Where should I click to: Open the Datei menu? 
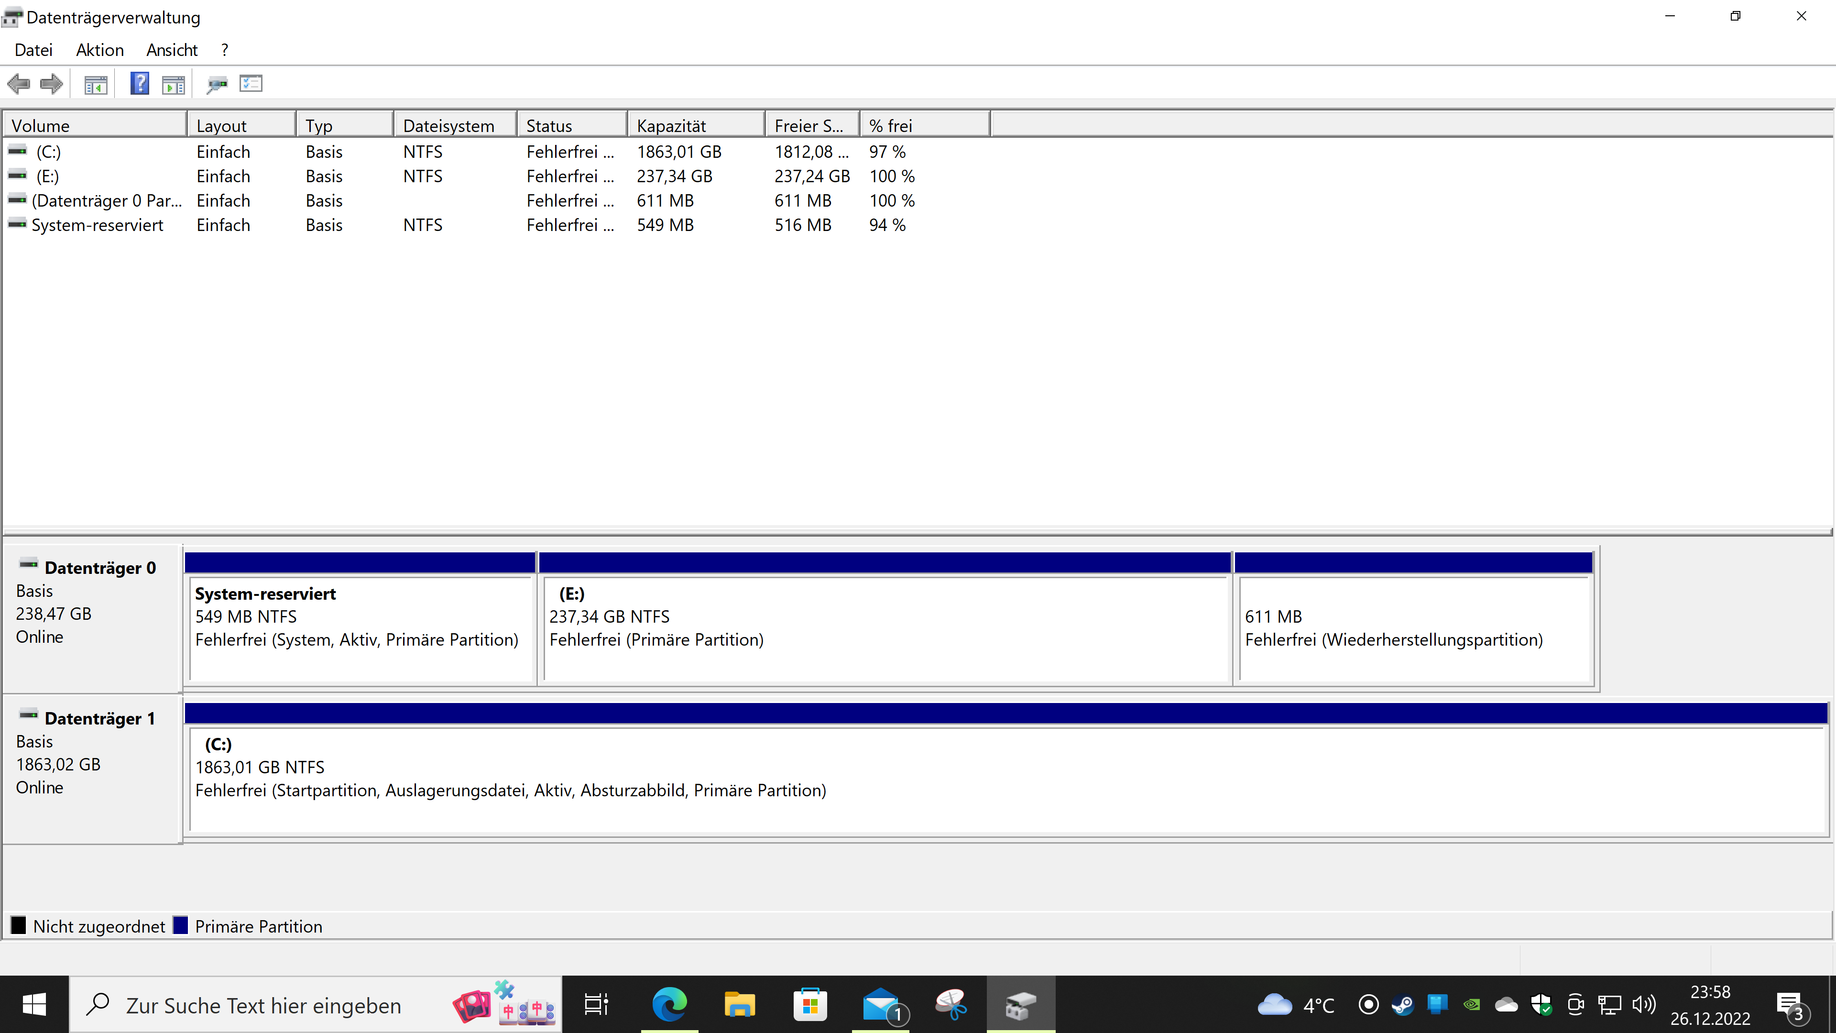[33, 50]
